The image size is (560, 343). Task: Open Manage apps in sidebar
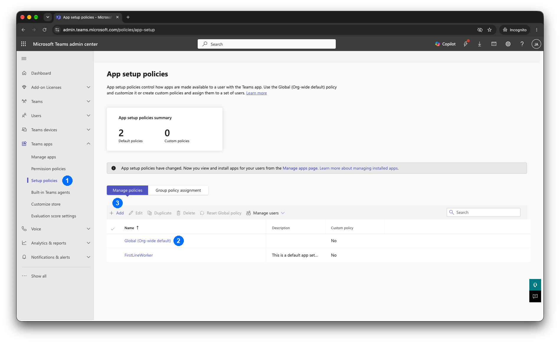pos(44,157)
